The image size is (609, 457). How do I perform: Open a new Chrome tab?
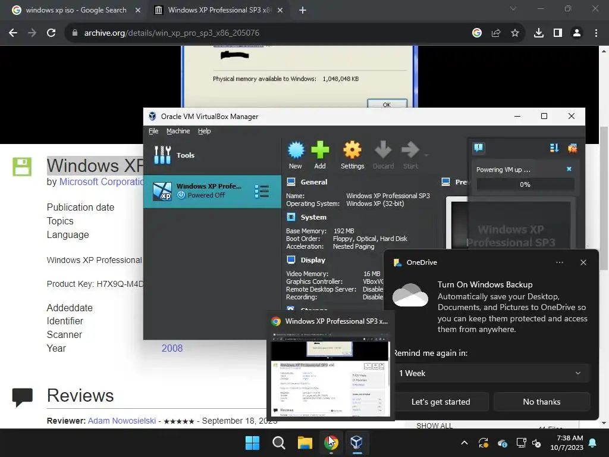coord(303,10)
